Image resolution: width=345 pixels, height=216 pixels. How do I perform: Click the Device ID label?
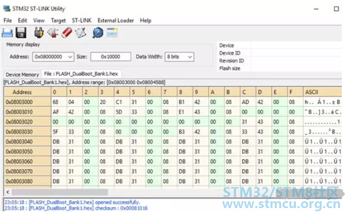[x=229, y=53]
